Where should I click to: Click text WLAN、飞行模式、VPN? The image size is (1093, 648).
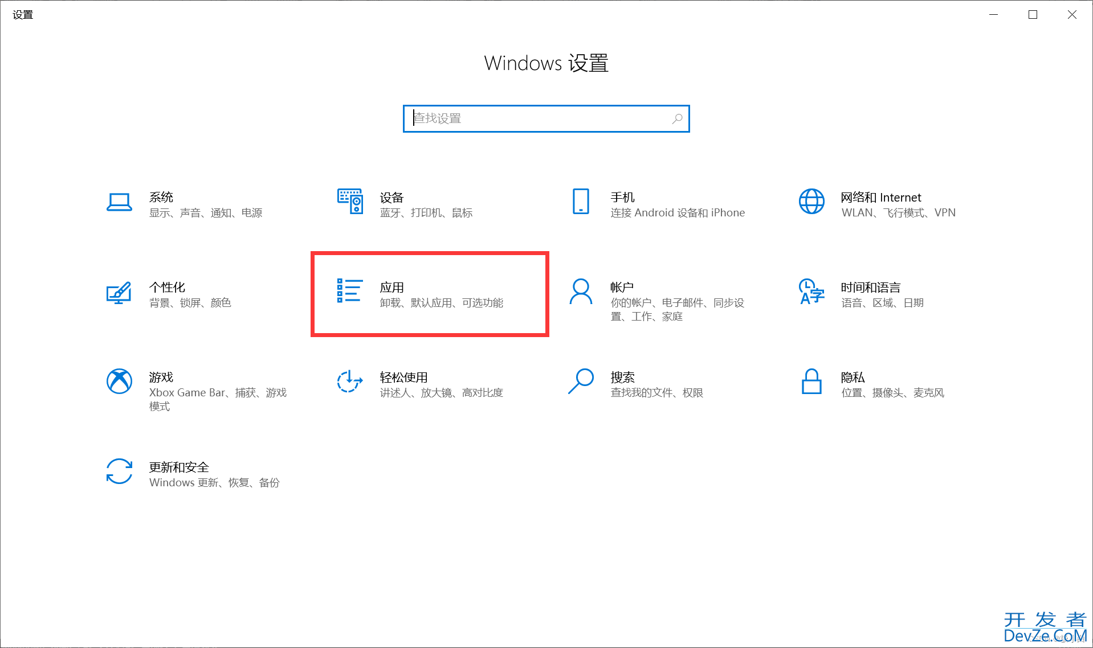click(x=899, y=212)
